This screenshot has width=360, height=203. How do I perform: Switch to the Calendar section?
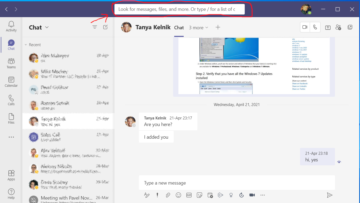point(11,82)
